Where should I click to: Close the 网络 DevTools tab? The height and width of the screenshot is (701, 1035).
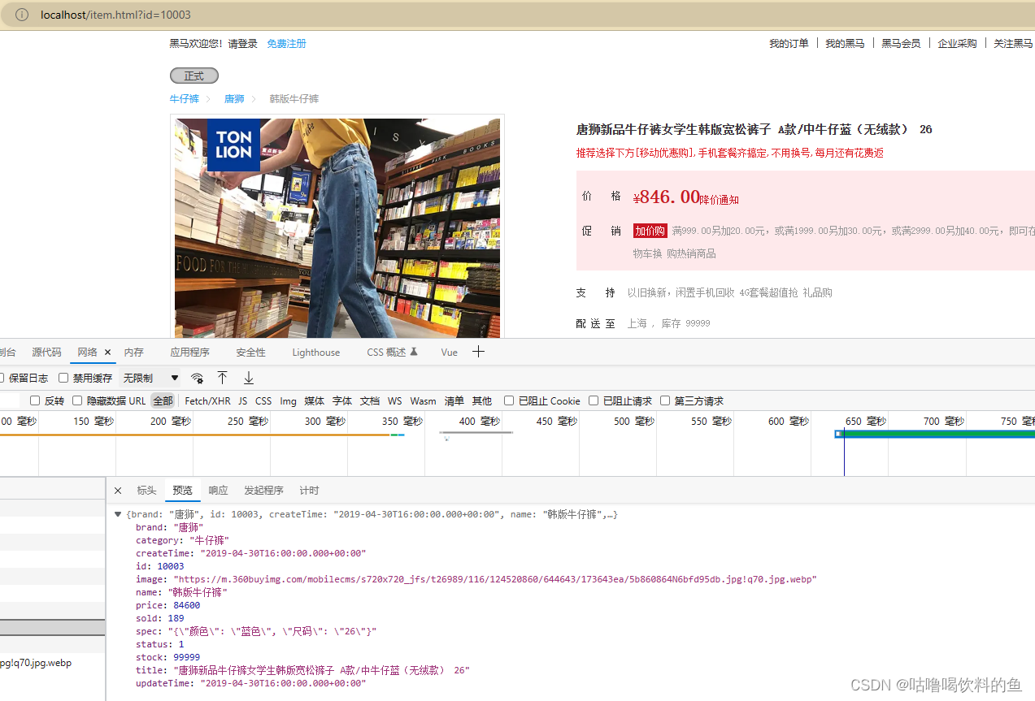(107, 353)
